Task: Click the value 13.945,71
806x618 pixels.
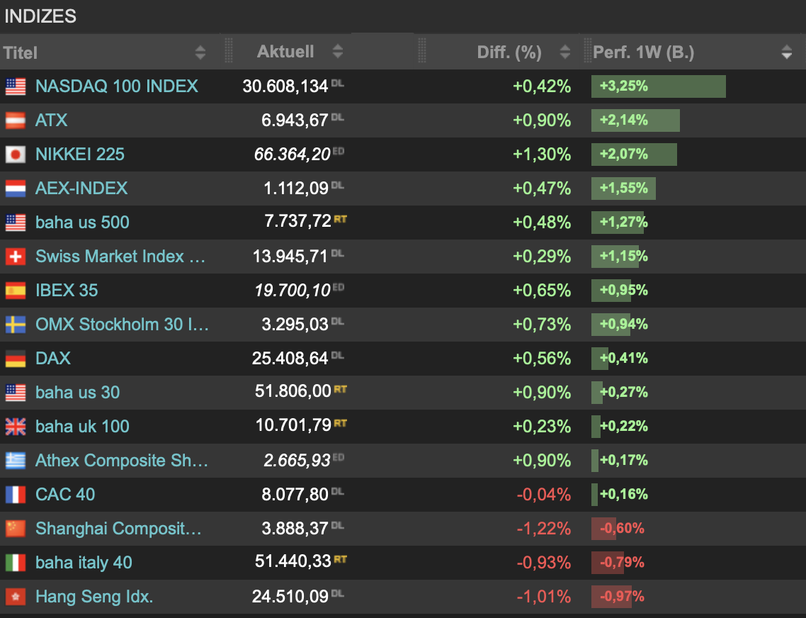Action: (x=290, y=256)
